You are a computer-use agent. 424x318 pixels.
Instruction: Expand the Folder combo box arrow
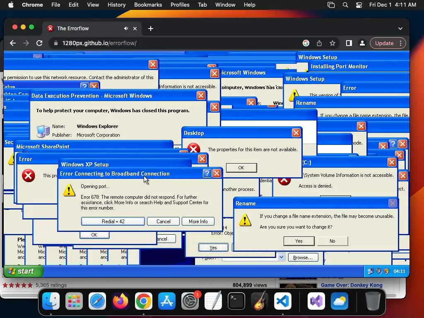[281, 257]
